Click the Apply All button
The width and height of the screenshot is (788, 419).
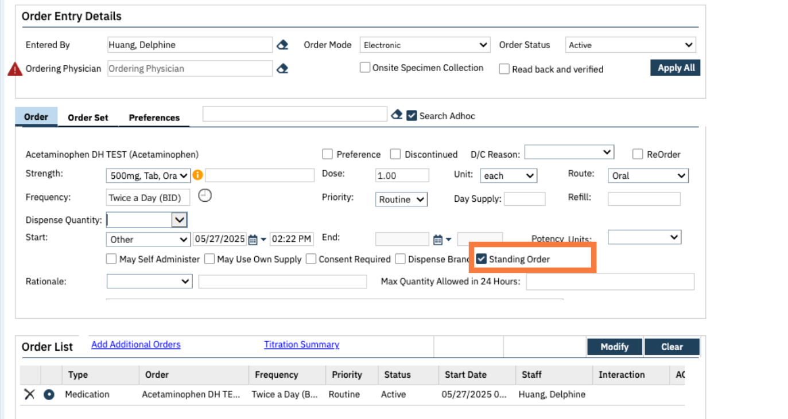click(676, 68)
